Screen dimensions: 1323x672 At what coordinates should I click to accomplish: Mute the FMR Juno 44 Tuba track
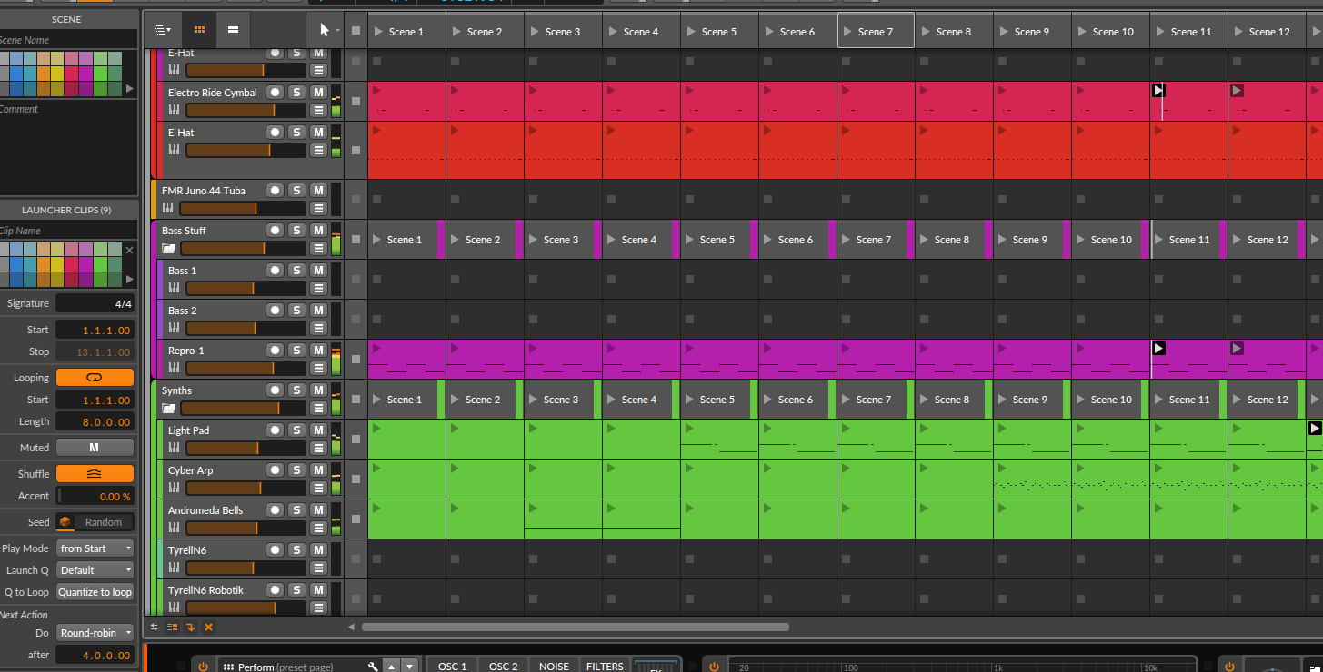(x=318, y=190)
